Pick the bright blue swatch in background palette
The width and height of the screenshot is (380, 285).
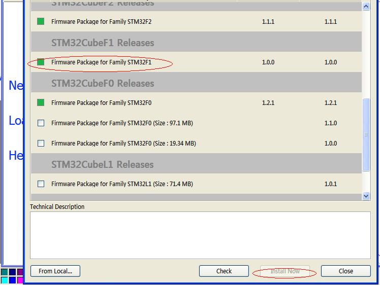pos(12,280)
